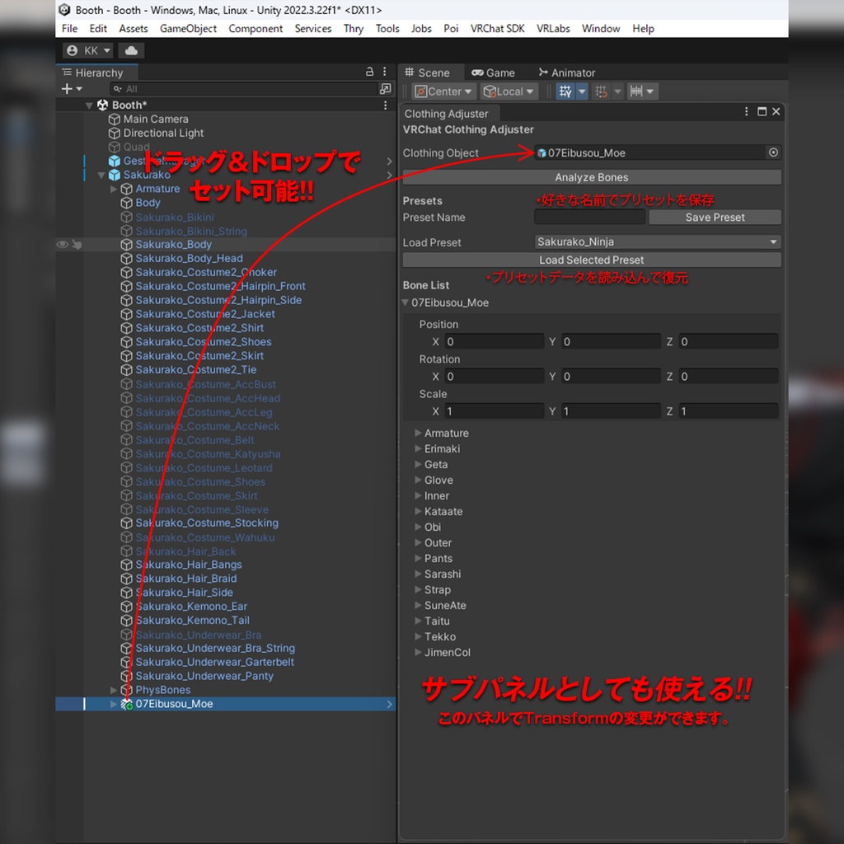Open the Sakurako_Ninja preset dropdown
Image resolution: width=844 pixels, height=844 pixels.
[657, 241]
